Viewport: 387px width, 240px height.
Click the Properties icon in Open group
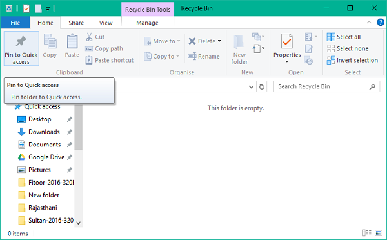tap(287, 41)
